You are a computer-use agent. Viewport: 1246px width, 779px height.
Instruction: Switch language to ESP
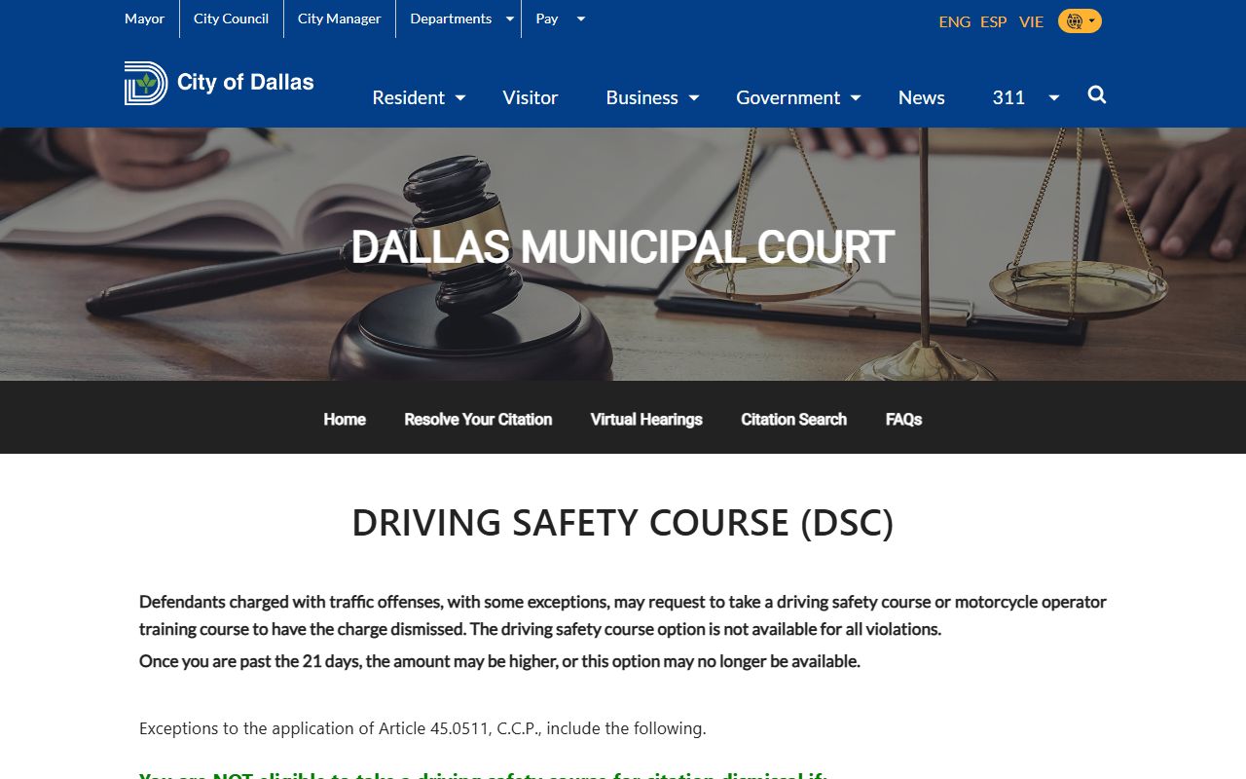[994, 21]
